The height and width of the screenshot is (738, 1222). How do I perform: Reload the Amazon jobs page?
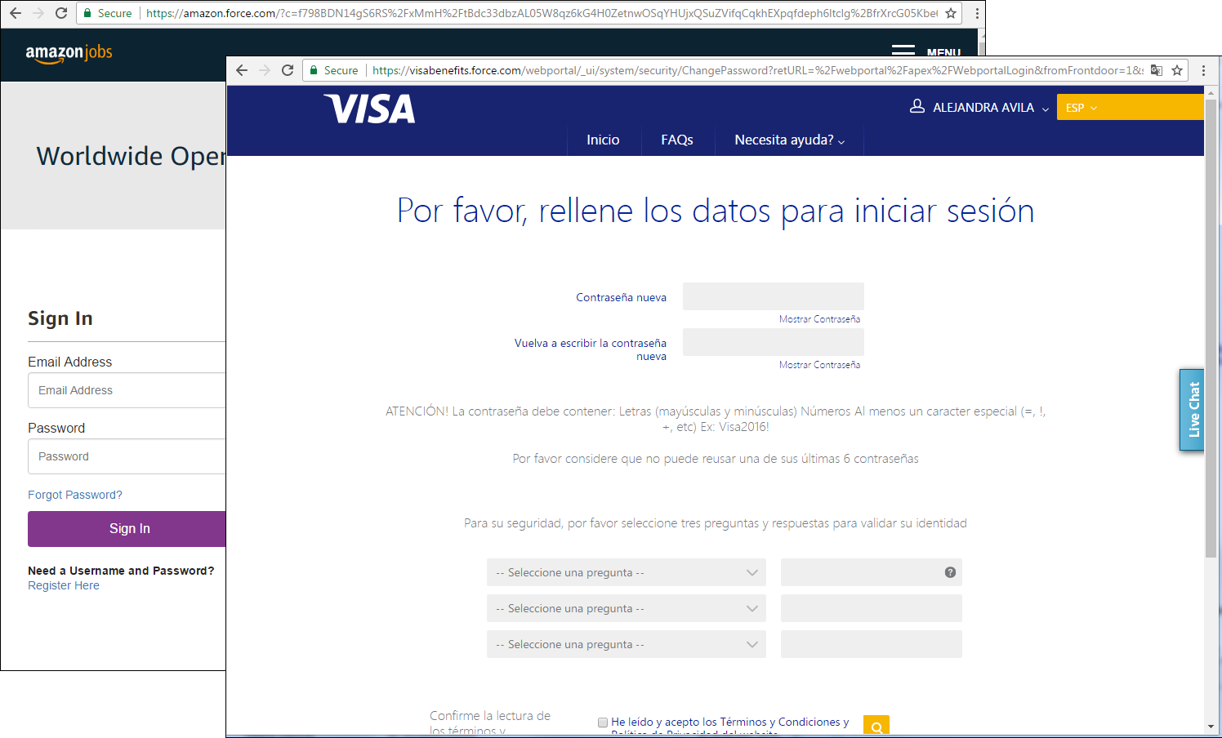coord(61,13)
